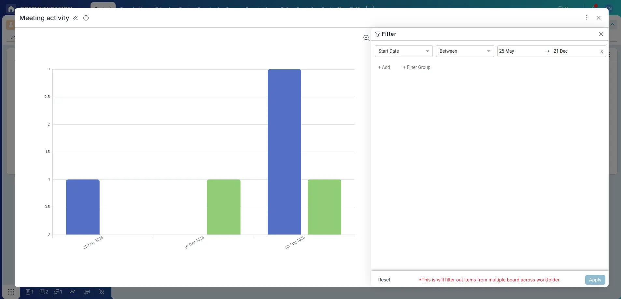This screenshot has width=621, height=299.
Task: Open the info icon beside the widget title
Action: pyautogui.click(x=86, y=18)
